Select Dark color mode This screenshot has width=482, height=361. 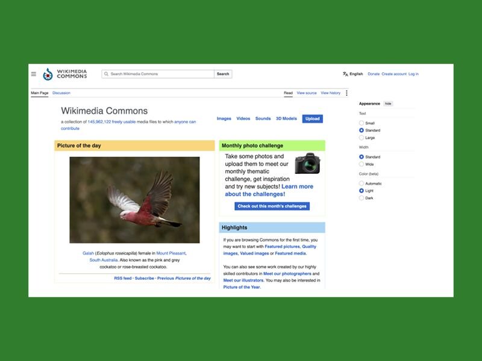click(361, 198)
